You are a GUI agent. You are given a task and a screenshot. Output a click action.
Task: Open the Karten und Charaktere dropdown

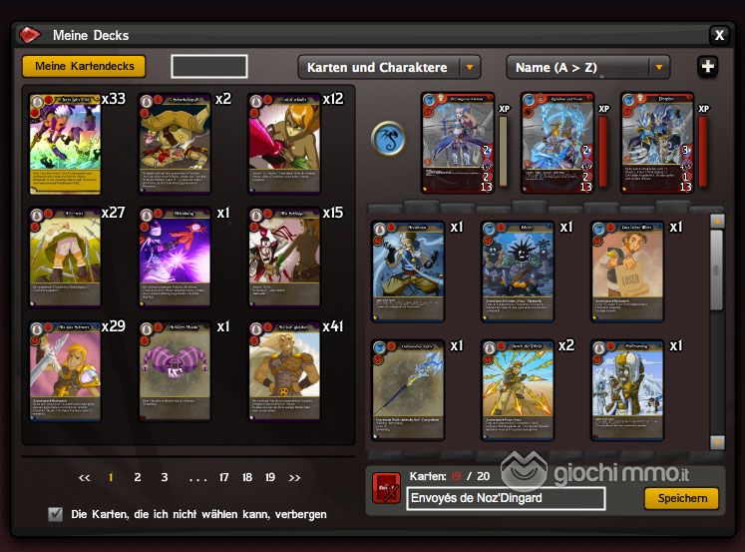pos(389,67)
